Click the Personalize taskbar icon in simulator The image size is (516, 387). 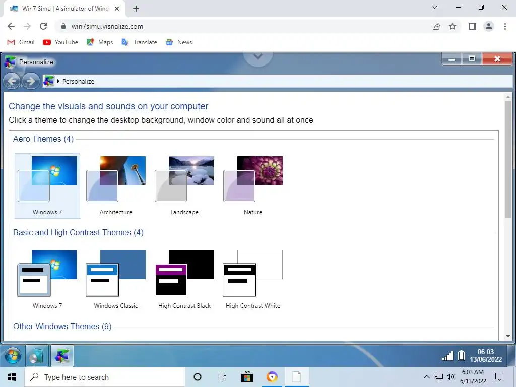coord(62,356)
